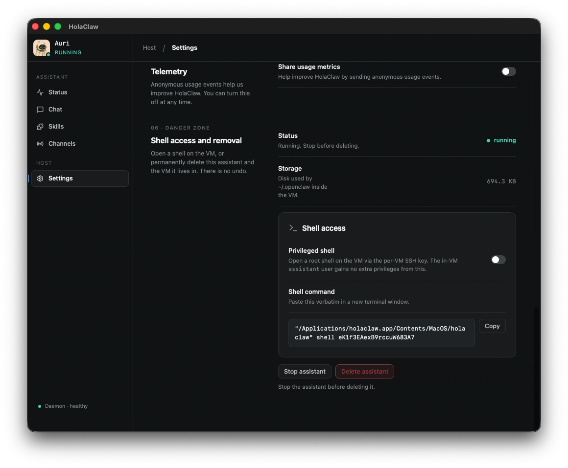This screenshot has height=468, width=568.
Task: Click the red Delete assistant button
Action: pyautogui.click(x=364, y=372)
